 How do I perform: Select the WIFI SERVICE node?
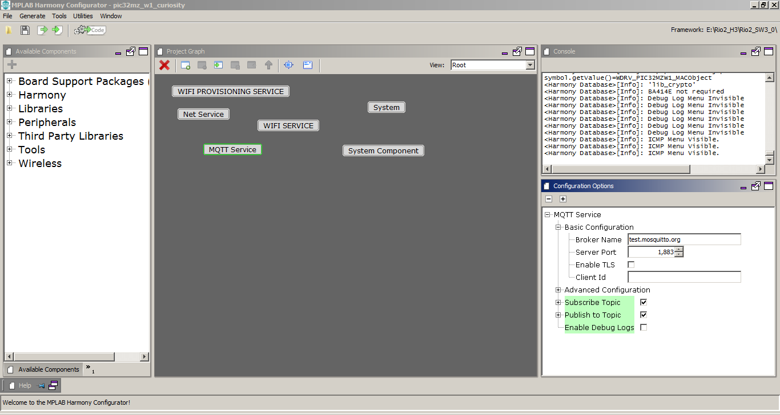(288, 125)
